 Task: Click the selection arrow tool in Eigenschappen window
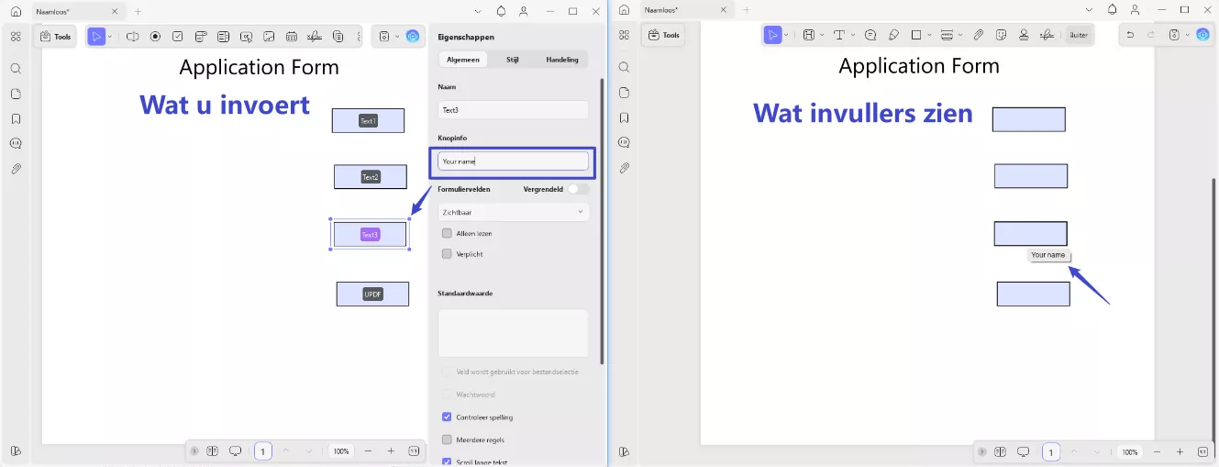coord(96,37)
